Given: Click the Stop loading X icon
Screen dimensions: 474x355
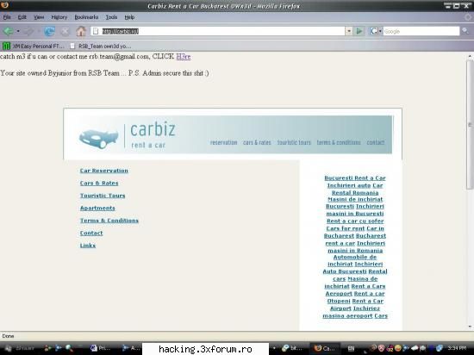Looking at the screenshot, I should [65, 31].
